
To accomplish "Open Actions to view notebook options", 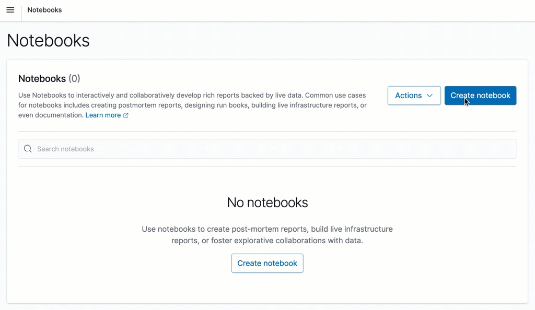I will [414, 96].
